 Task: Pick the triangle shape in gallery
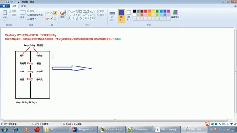(91, 11)
